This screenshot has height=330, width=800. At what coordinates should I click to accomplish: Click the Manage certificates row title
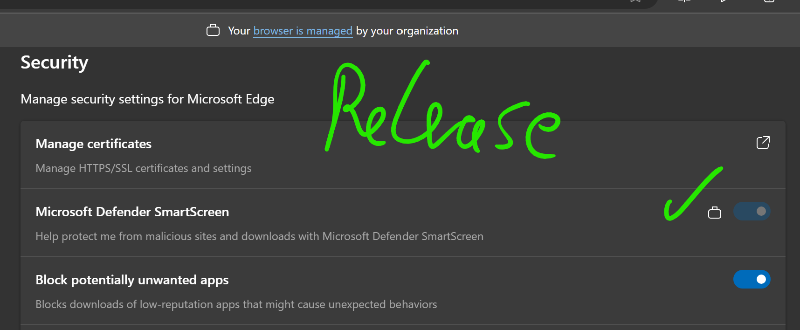[94, 144]
